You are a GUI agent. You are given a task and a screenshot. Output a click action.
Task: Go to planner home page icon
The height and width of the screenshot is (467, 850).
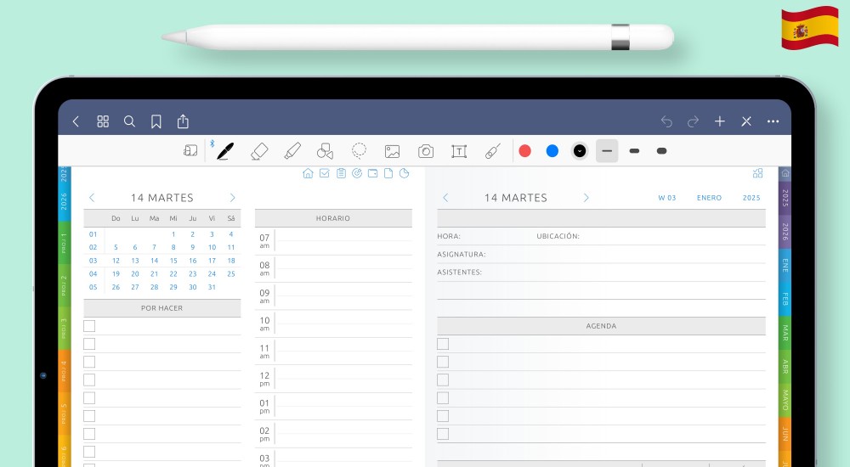point(308,173)
